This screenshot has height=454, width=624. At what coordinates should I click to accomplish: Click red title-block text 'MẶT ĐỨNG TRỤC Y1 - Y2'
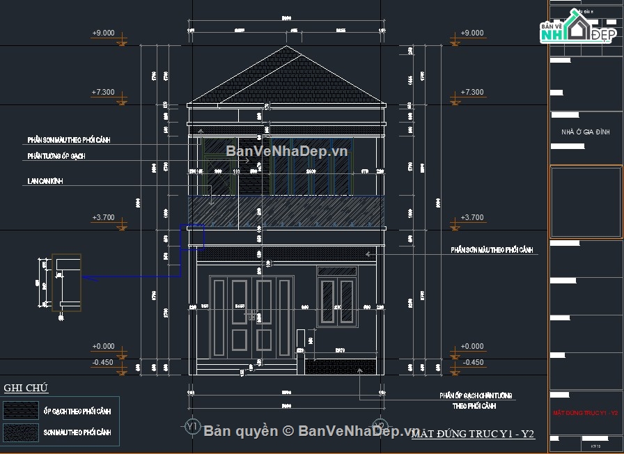(586, 413)
